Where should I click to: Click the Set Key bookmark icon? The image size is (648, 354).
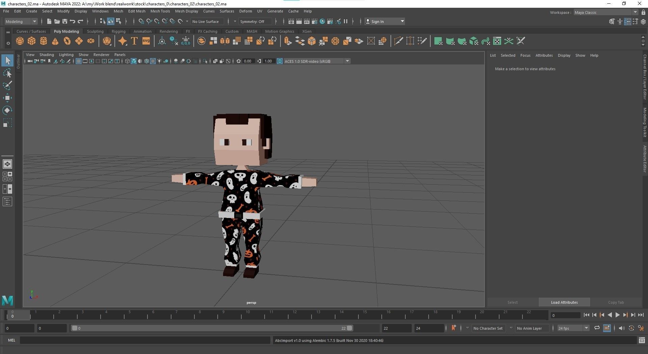click(x=454, y=328)
